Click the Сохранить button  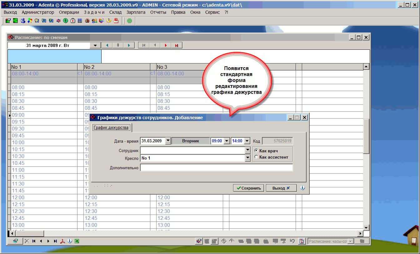[x=249, y=188]
